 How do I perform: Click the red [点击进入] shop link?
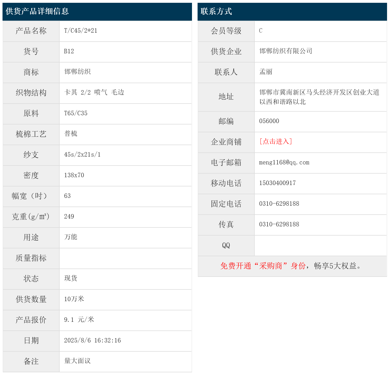tap(276, 142)
